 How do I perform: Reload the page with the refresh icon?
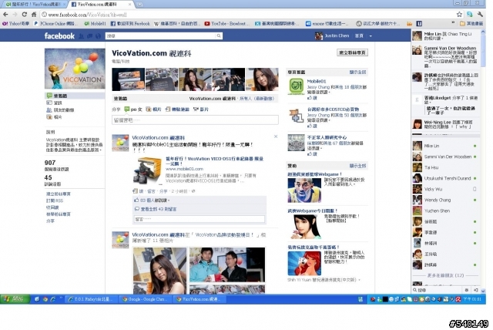tap(24, 15)
